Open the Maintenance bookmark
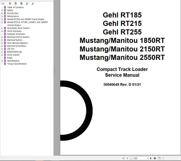The height and width of the screenshot is (161, 181). click(x=13, y=16)
